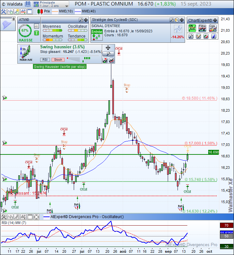Screen dimensions: 234x255
Task: Click the RSI 70 level tag
Action: coord(226,225)
